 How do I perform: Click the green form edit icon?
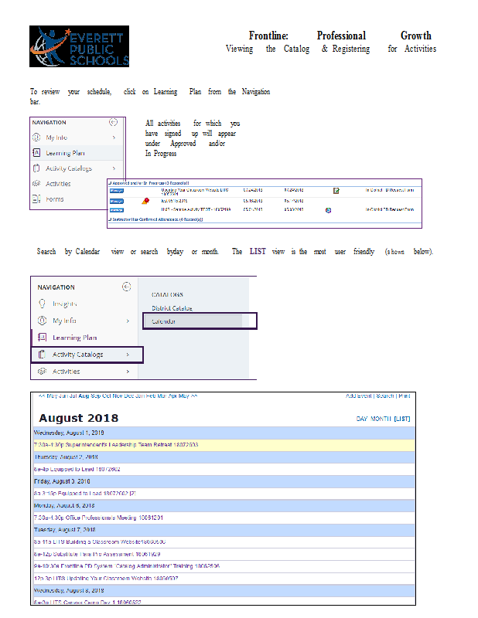[336, 191]
